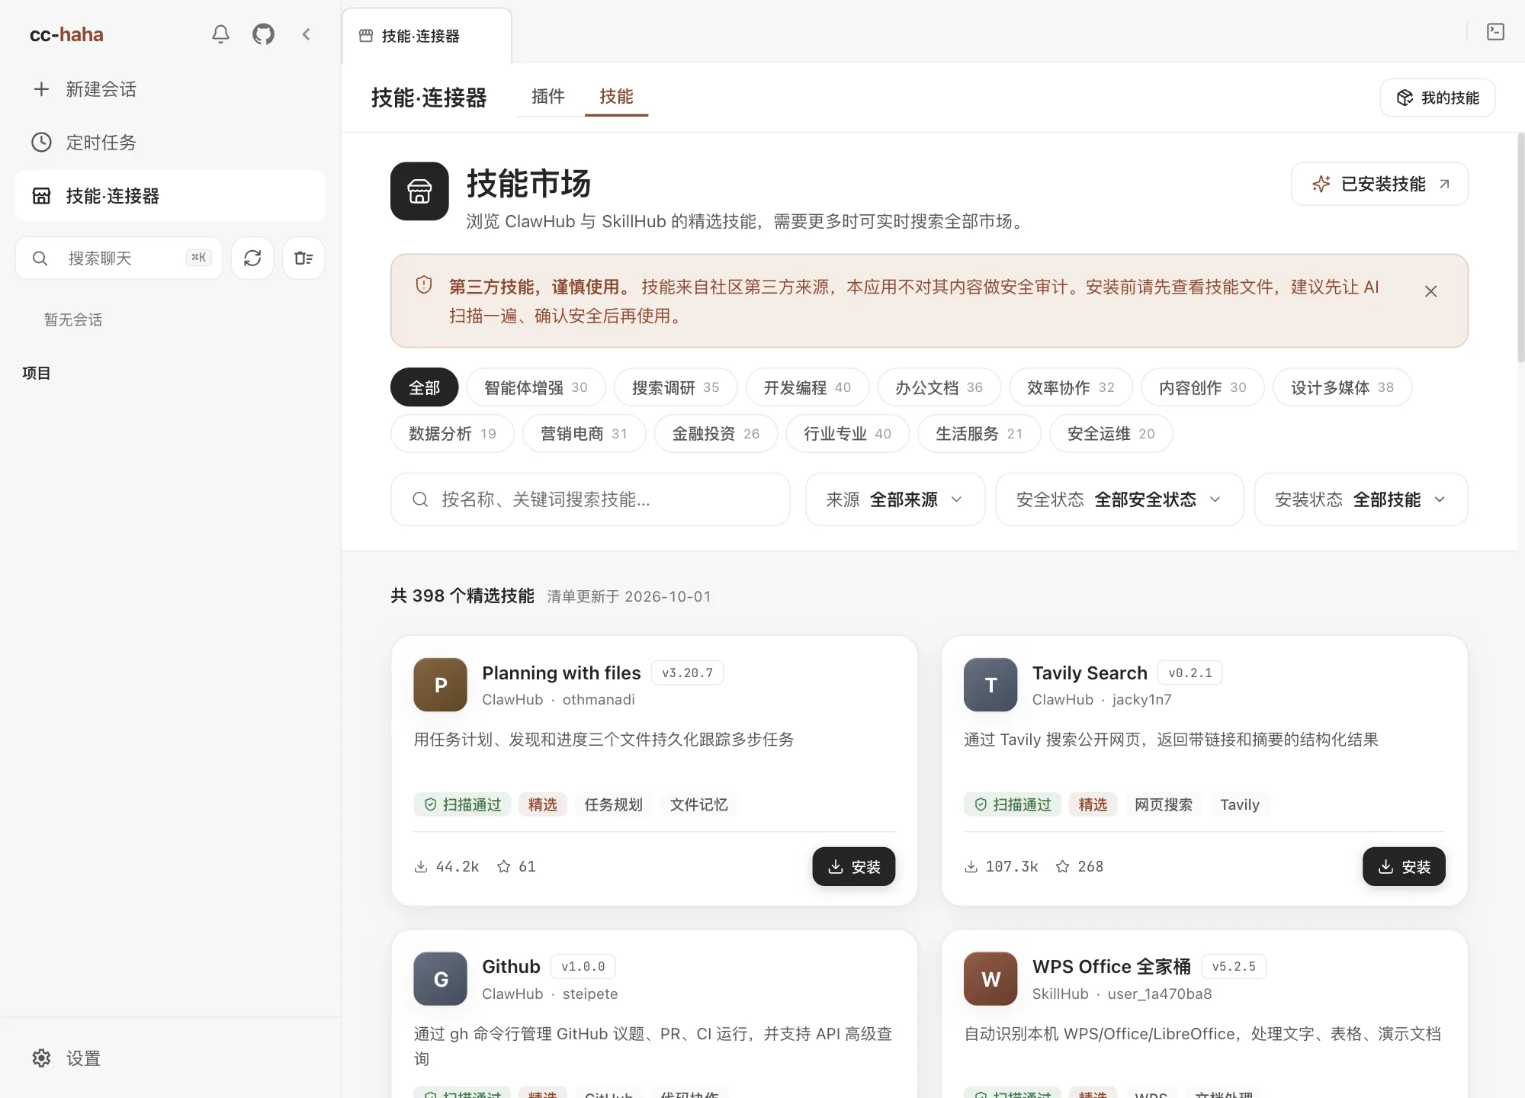Expand the 安全状态 dropdown
This screenshot has height=1098, width=1525.
tap(1119, 499)
